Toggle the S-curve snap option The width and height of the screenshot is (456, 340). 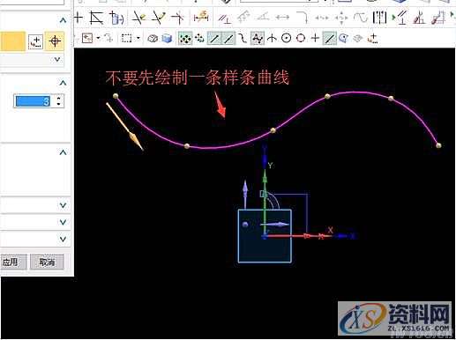coord(243,39)
